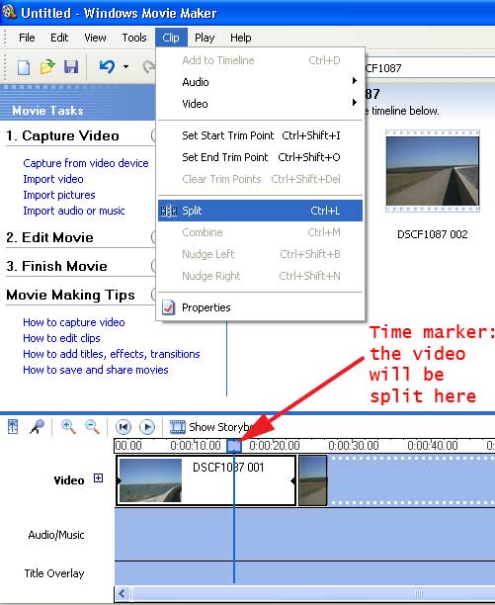Click the Show Storyboard filmstrip icon
The height and width of the screenshot is (605, 495).
(177, 427)
